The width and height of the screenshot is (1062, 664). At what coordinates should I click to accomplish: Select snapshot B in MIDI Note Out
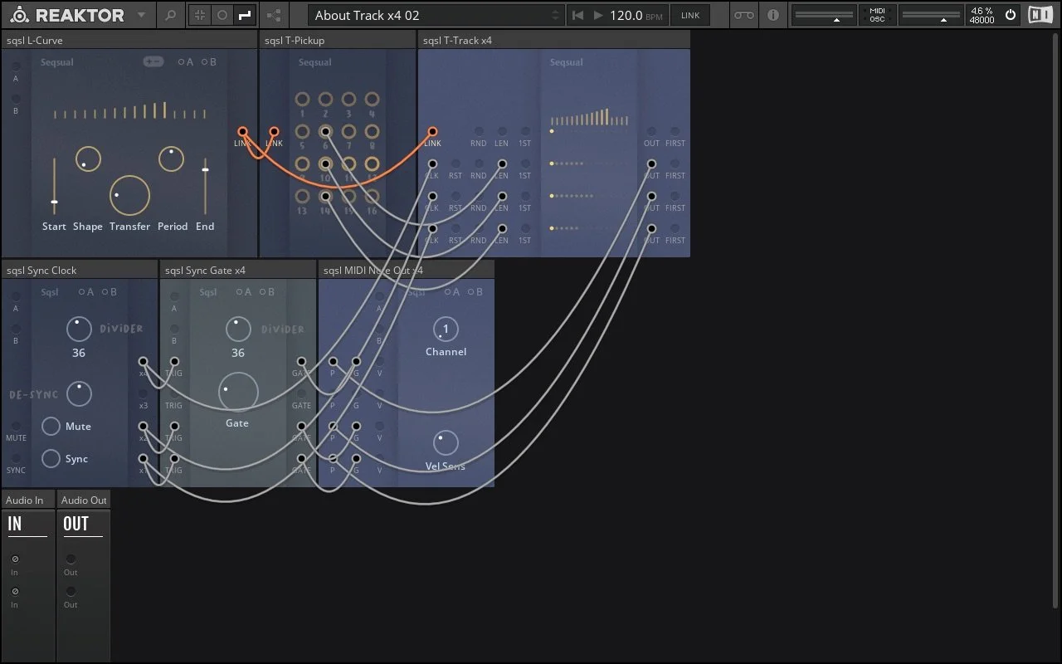tap(475, 292)
